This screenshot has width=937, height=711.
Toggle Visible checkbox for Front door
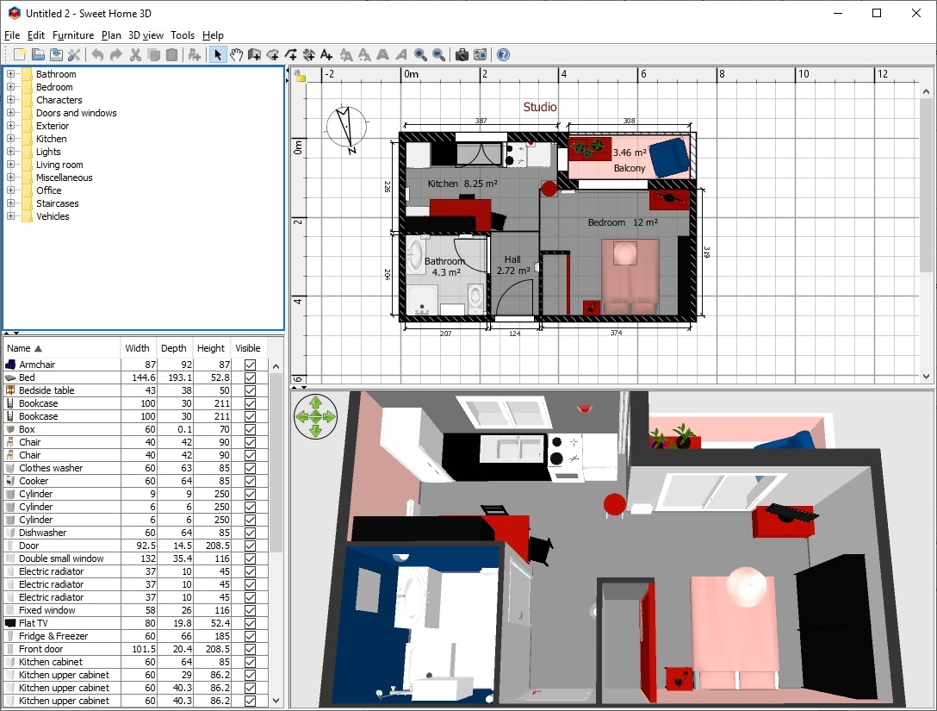coord(250,650)
